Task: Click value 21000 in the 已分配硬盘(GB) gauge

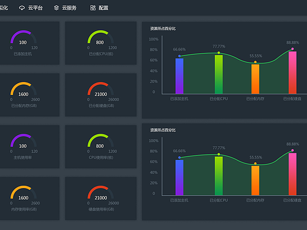Action: (101, 94)
